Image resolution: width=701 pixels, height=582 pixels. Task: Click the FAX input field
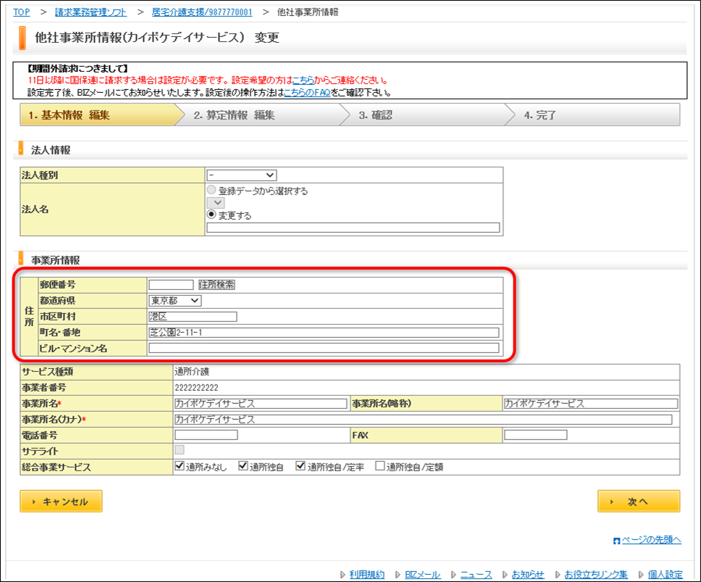click(536, 435)
